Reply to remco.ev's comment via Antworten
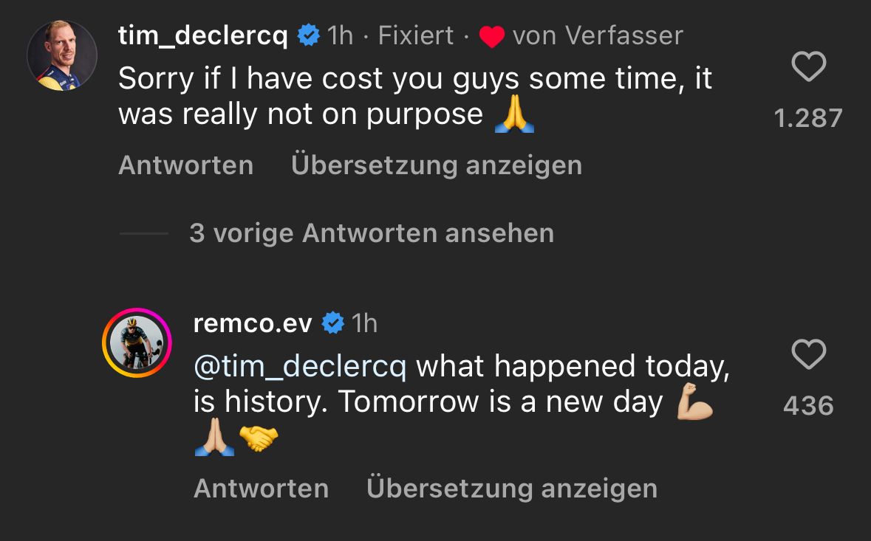 click(261, 489)
